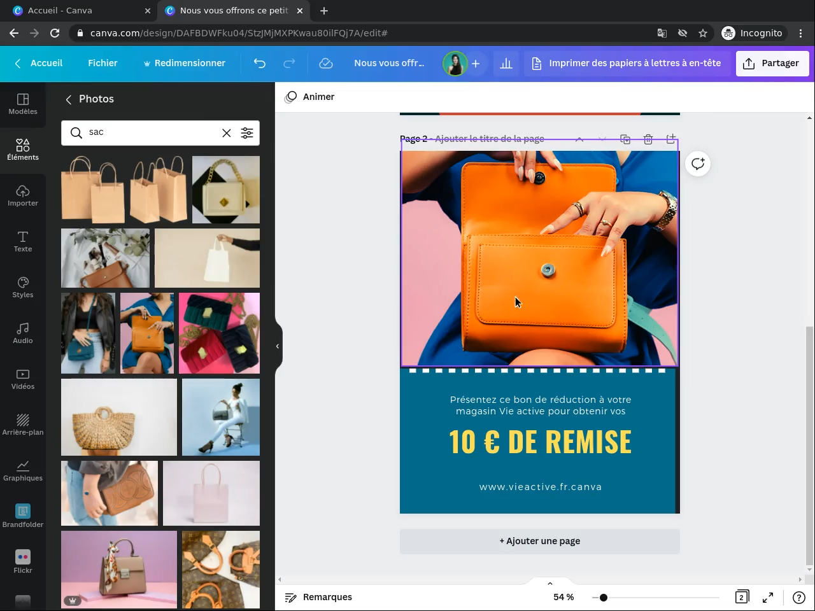Select the pale pink tote bag photo

click(211, 493)
